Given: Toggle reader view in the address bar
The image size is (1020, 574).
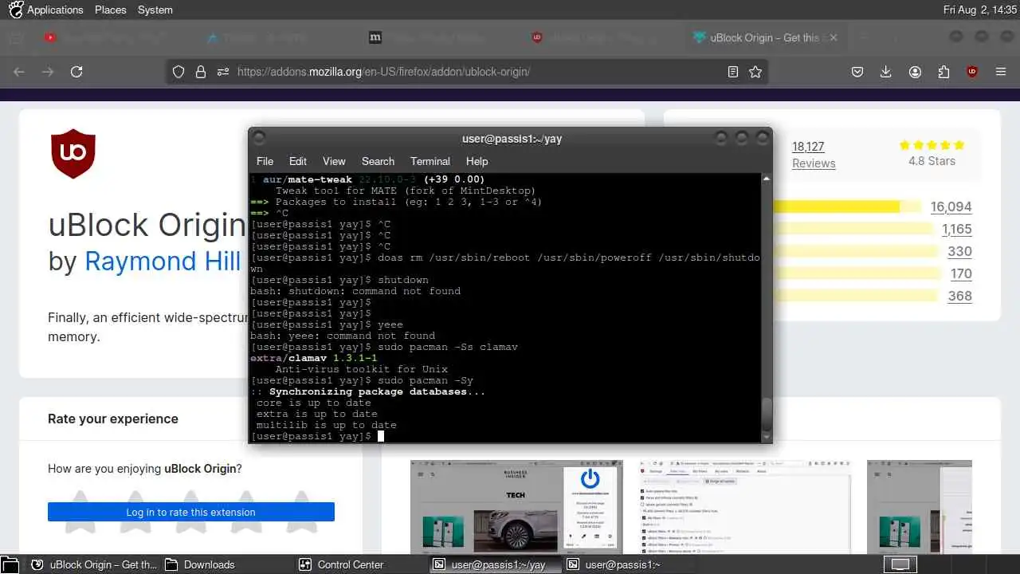Looking at the screenshot, I should click(733, 72).
